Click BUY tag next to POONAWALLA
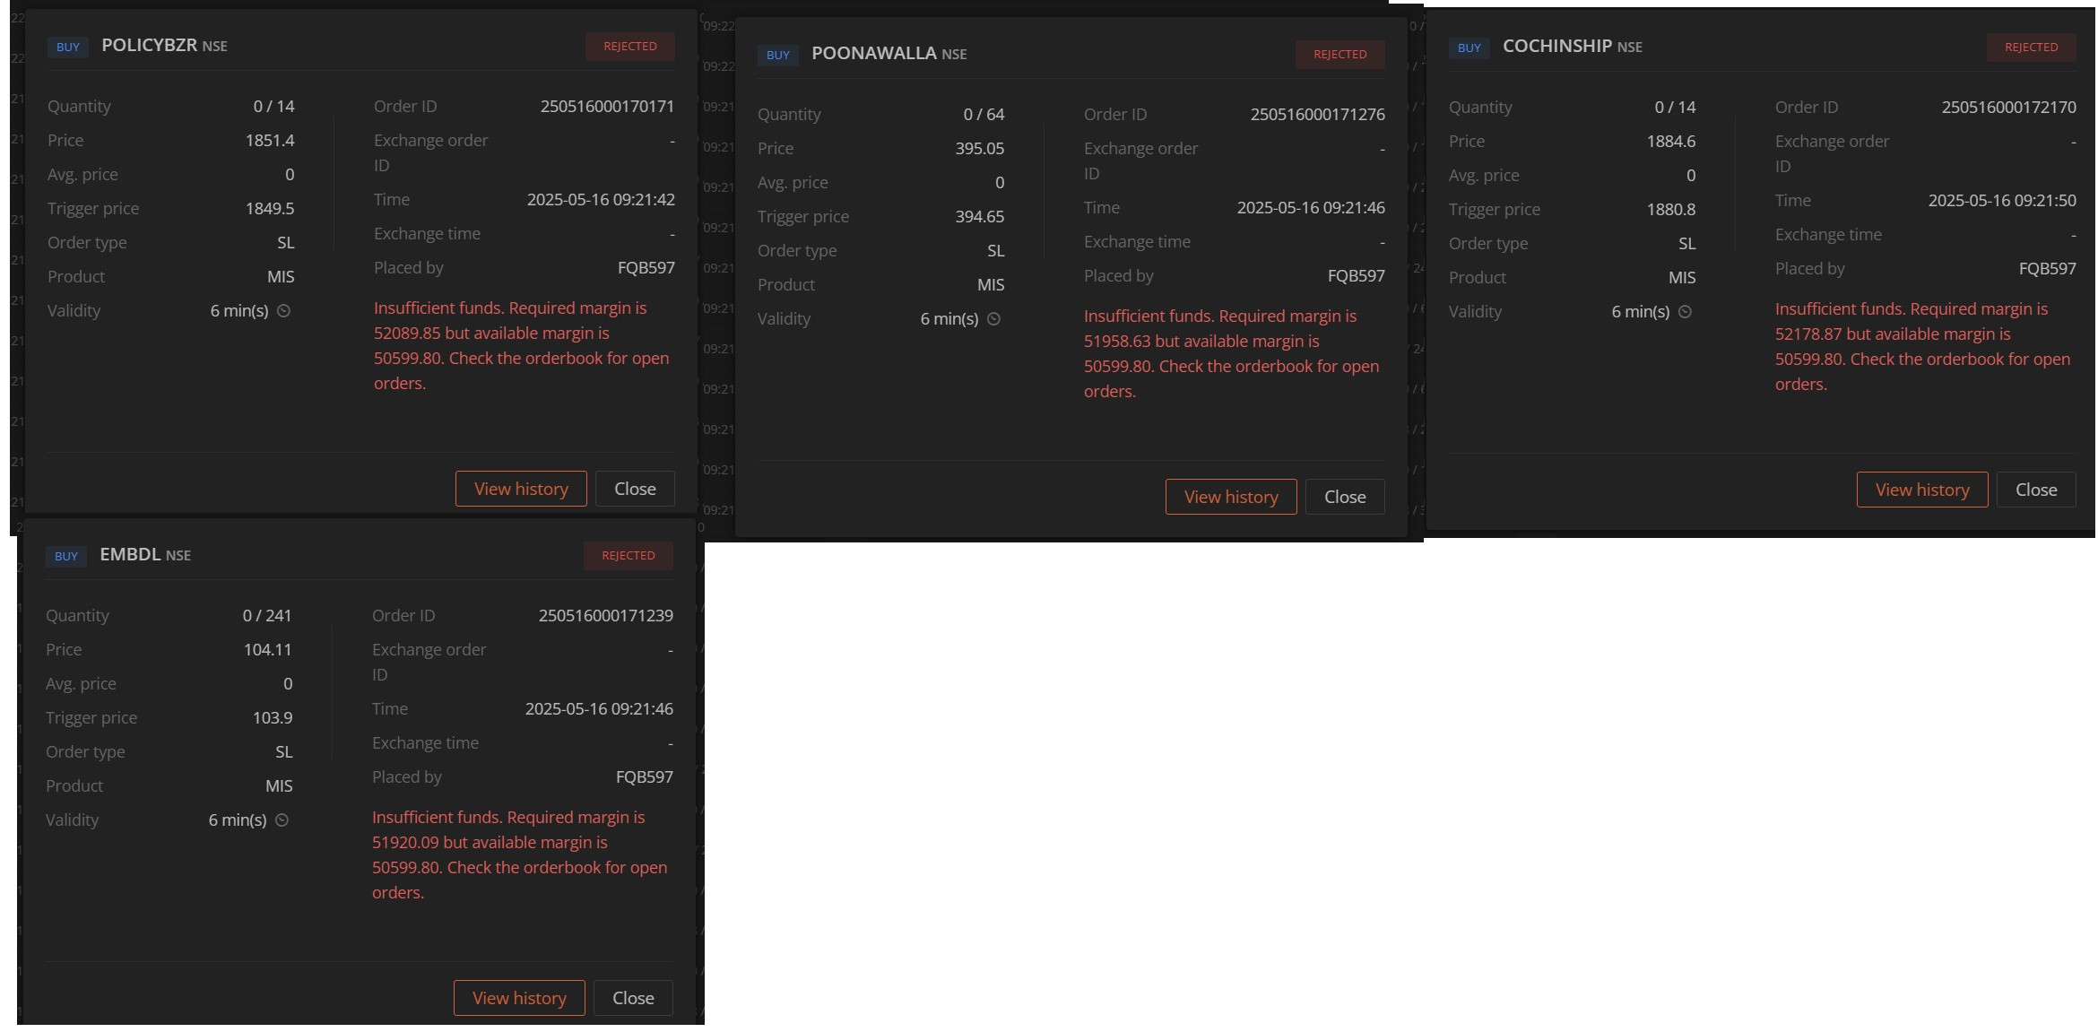This screenshot has height=1032, width=2098. (778, 55)
